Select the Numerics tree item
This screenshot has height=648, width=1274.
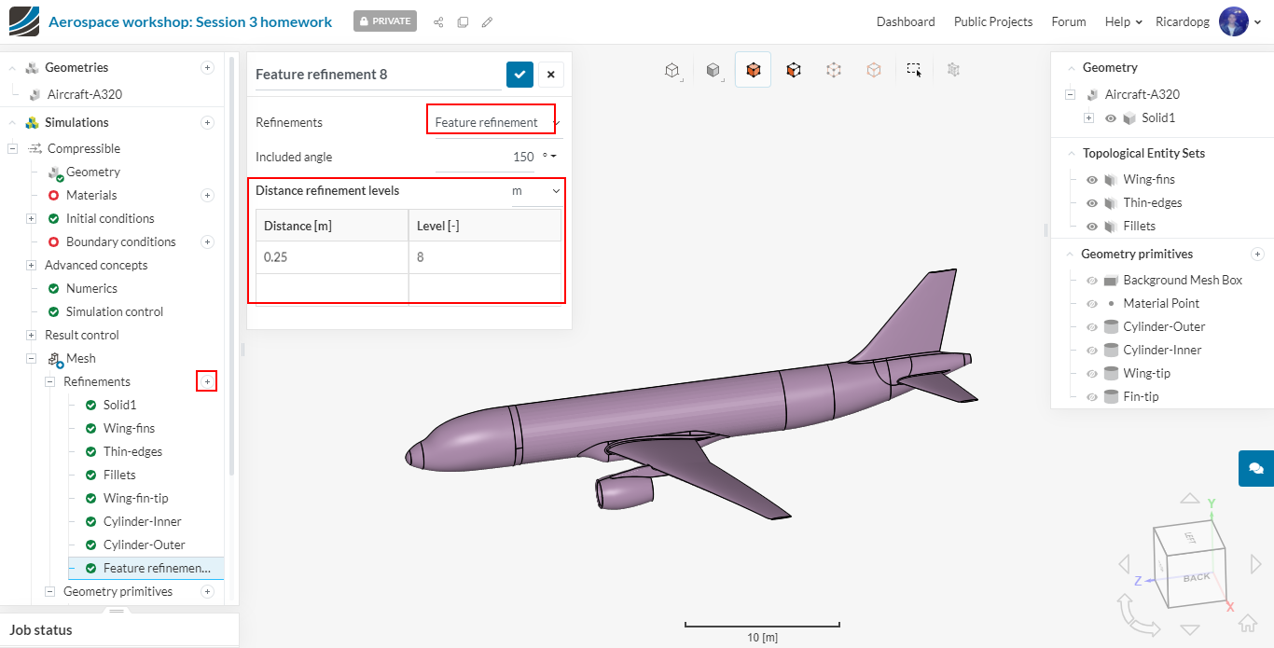click(91, 288)
